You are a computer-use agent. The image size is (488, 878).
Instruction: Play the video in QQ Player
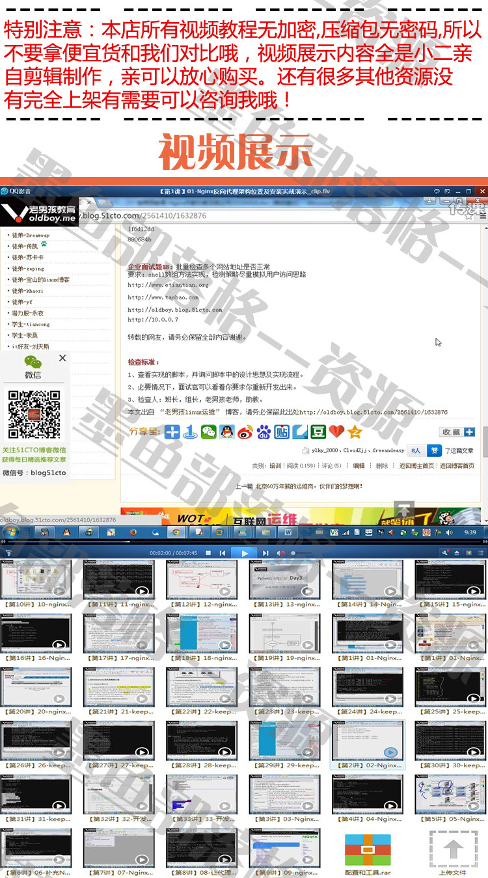click(245, 553)
